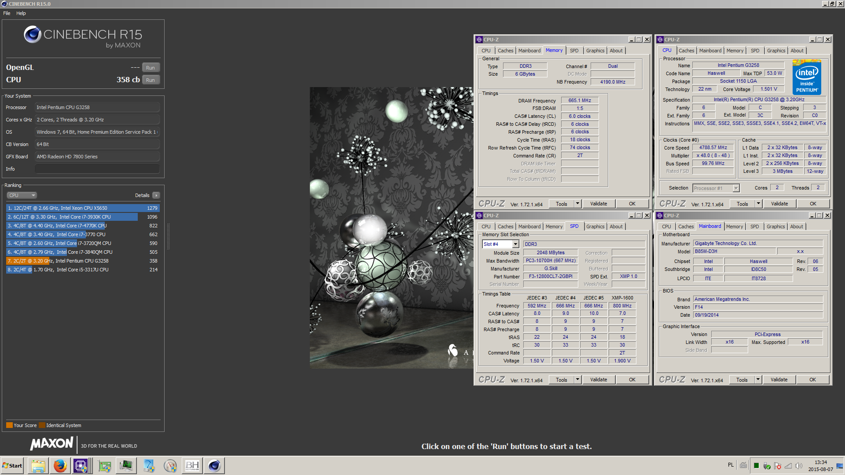Select SPD tab in Memory CPU-Z window
Screen dimensions: 845x475
(574, 51)
